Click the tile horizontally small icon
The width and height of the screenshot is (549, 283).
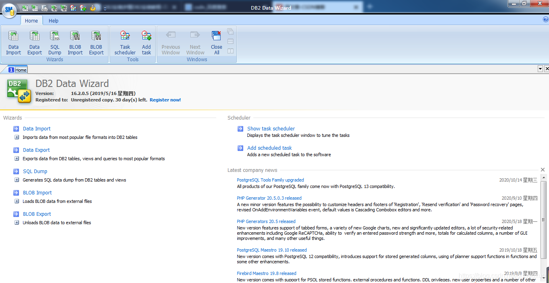tap(230, 41)
